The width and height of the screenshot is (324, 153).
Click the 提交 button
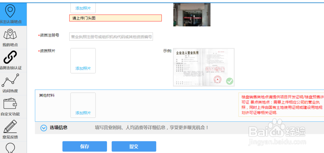[x=134, y=147]
